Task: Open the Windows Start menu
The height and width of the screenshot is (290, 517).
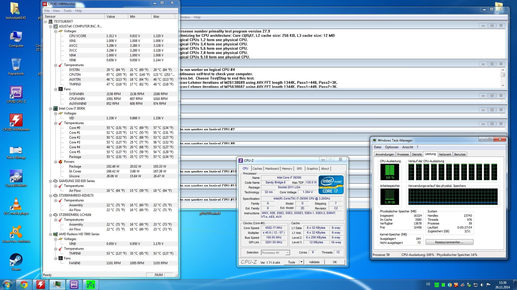Action: coord(7,284)
